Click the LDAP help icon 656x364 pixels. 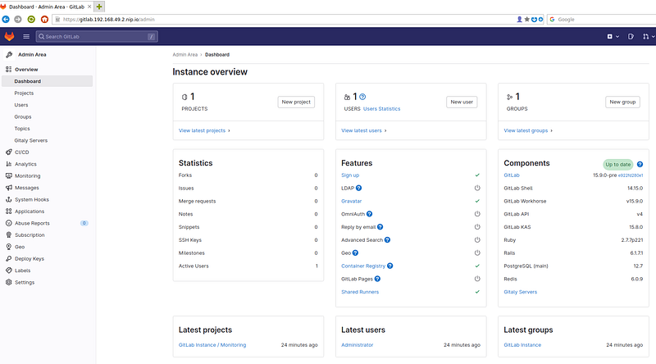358,189
